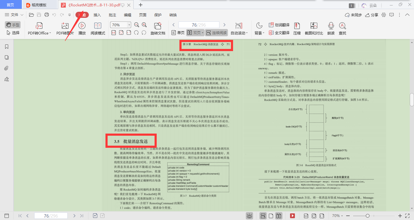
Task: Click the red play button in status bar
Action: 292,216
